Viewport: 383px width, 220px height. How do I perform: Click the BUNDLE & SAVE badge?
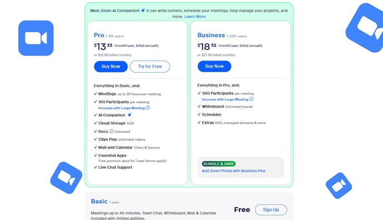[x=218, y=164]
